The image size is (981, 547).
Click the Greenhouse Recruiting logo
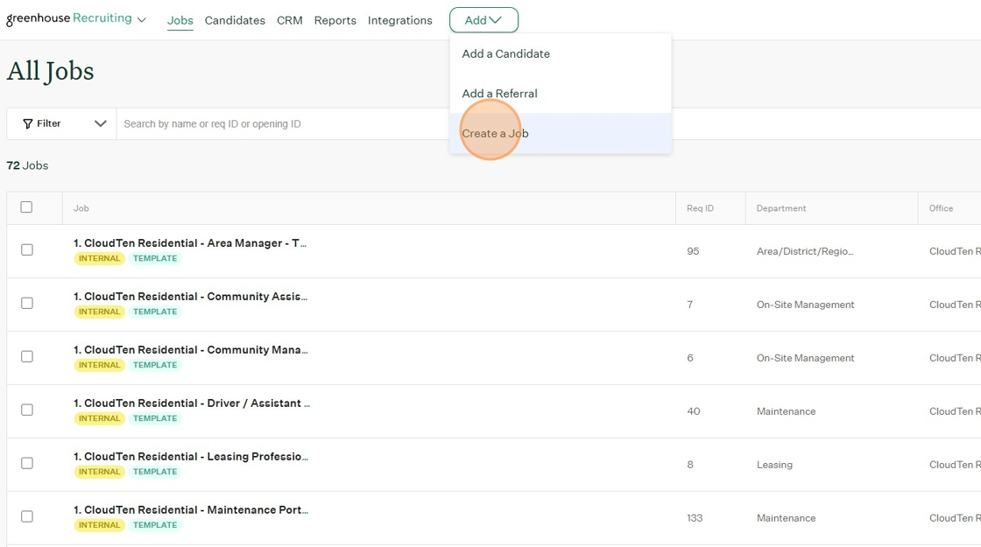tap(69, 18)
